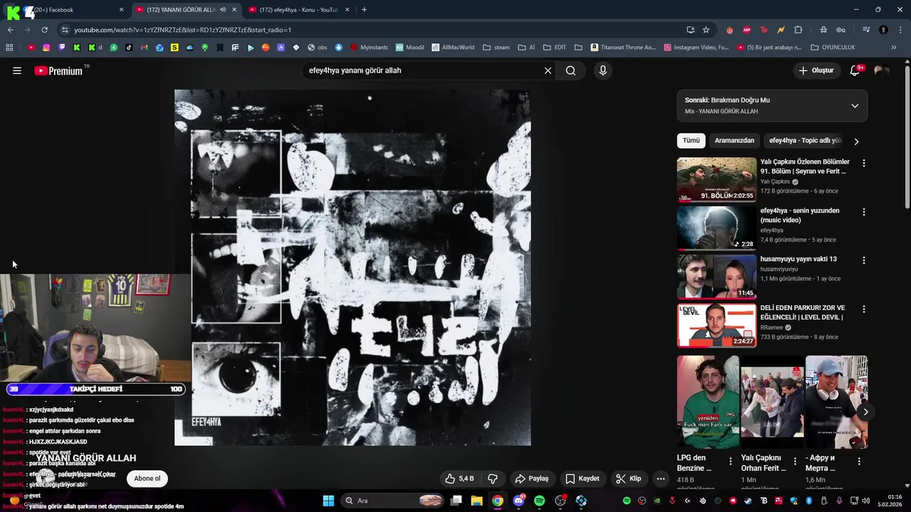
Task: Share the video via Paylaş
Action: (532, 479)
